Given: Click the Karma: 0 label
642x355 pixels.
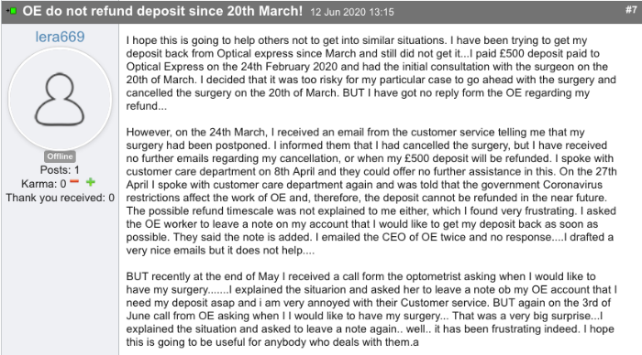Looking at the screenshot, I should pyautogui.click(x=43, y=184).
